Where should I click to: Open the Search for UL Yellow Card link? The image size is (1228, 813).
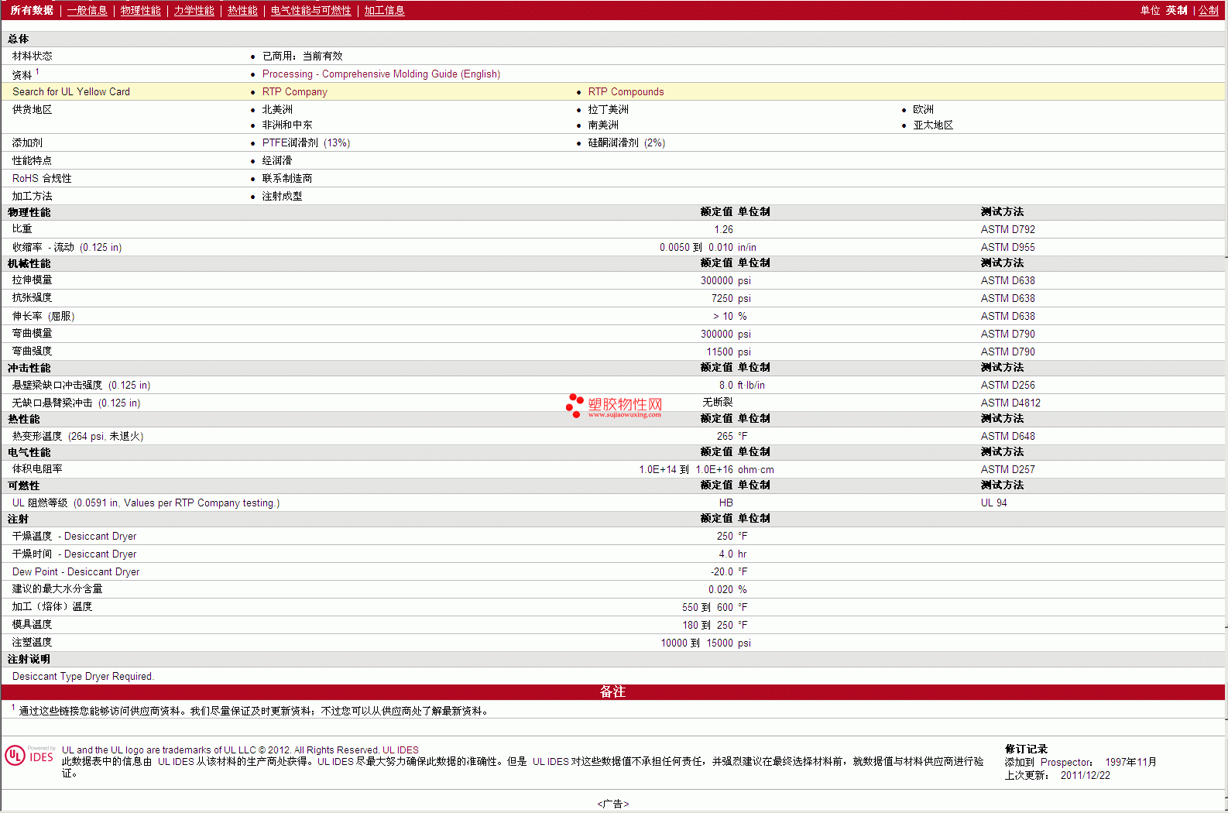[x=71, y=91]
